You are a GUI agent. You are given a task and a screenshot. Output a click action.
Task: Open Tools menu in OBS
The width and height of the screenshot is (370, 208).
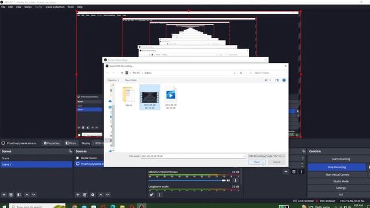coord(71,7)
